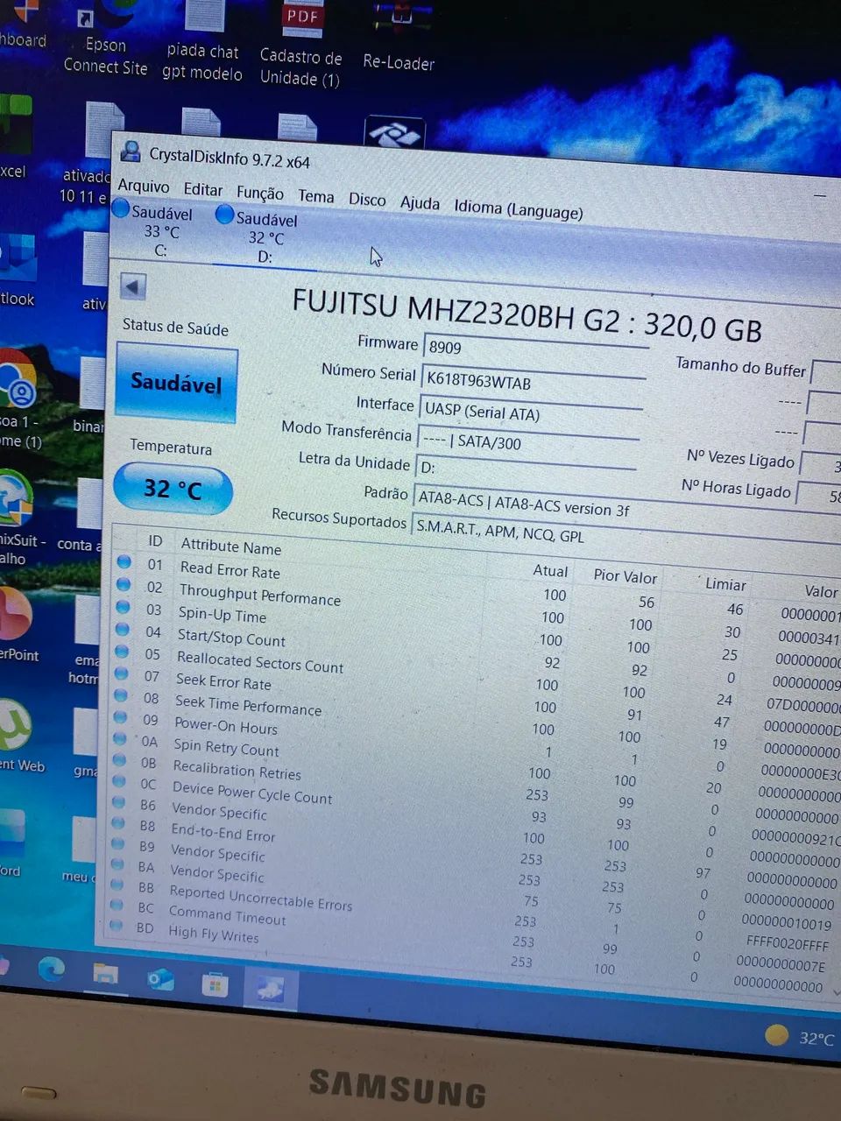Select the Spin Retry Count row text
The height and width of the screenshot is (1121, 841).
click(226, 747)
